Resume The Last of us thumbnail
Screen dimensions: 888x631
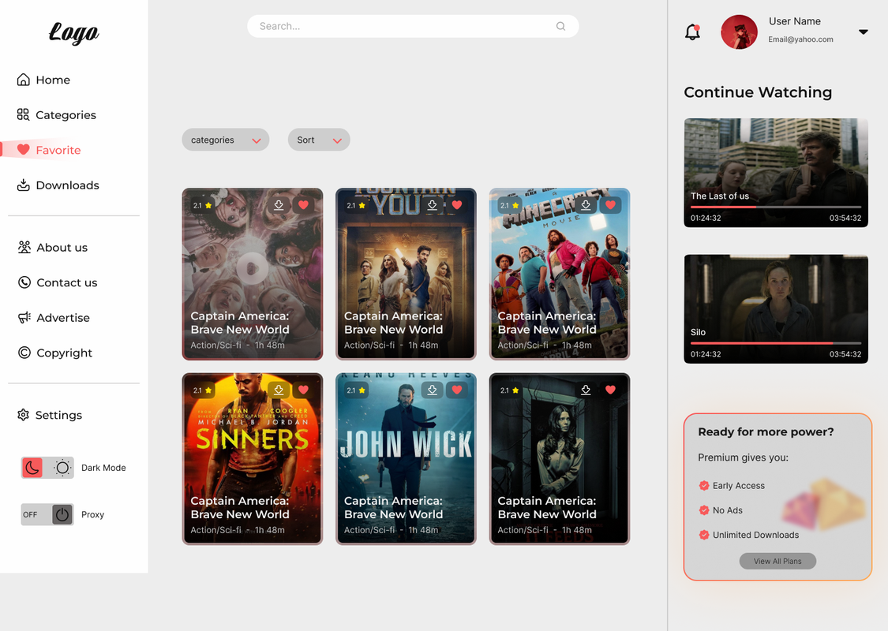click(x=776, y=173)
